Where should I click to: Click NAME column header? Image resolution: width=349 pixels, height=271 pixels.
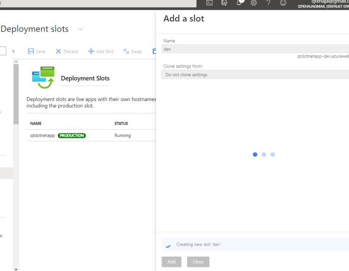[x=36, y=123]
